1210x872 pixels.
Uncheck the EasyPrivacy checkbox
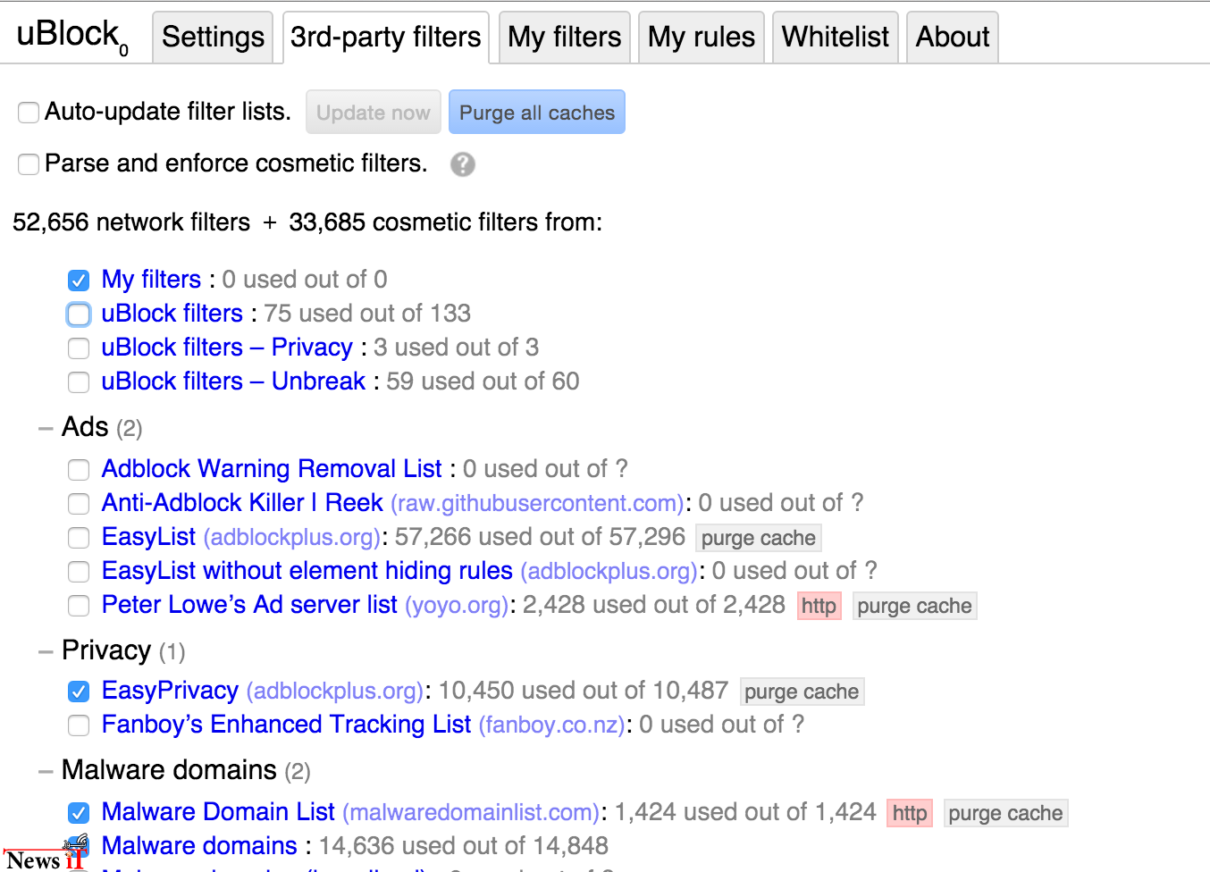[x=79, y=692]
